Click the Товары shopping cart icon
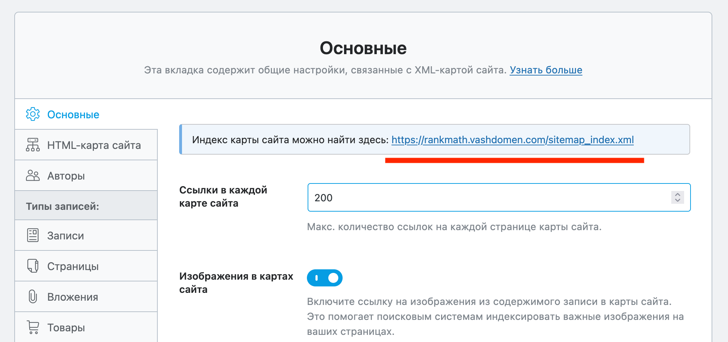The image size is (728, 342). (x=33, y=327)
